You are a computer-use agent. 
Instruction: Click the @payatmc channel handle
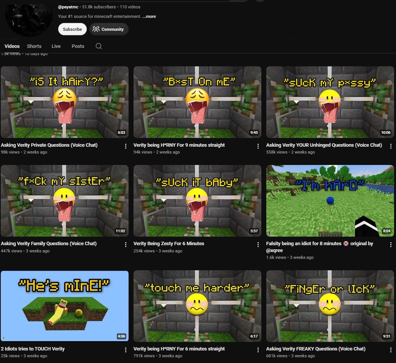(x=68, y=7)
